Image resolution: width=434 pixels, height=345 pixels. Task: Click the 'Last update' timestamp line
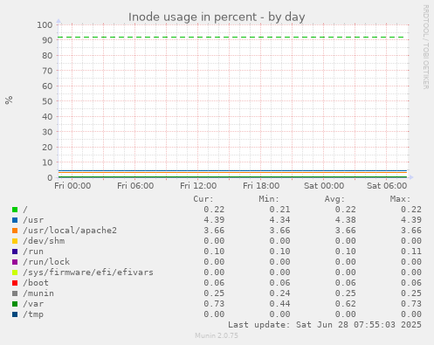click(325, 325)
